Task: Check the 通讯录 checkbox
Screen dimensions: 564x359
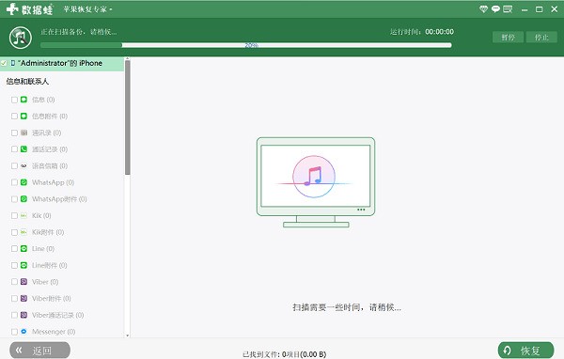Action: 14,133
